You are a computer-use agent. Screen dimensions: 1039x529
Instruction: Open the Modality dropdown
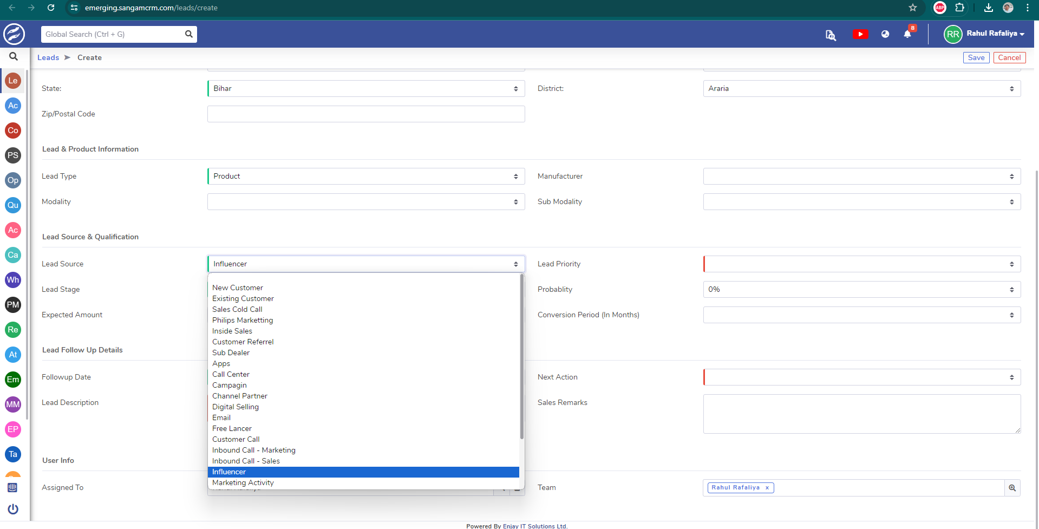click(x=366, y=202)
